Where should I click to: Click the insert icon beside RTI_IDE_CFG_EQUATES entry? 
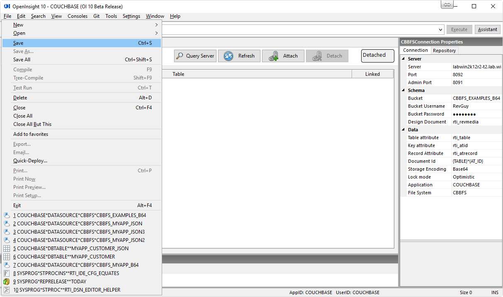[7, 273]
